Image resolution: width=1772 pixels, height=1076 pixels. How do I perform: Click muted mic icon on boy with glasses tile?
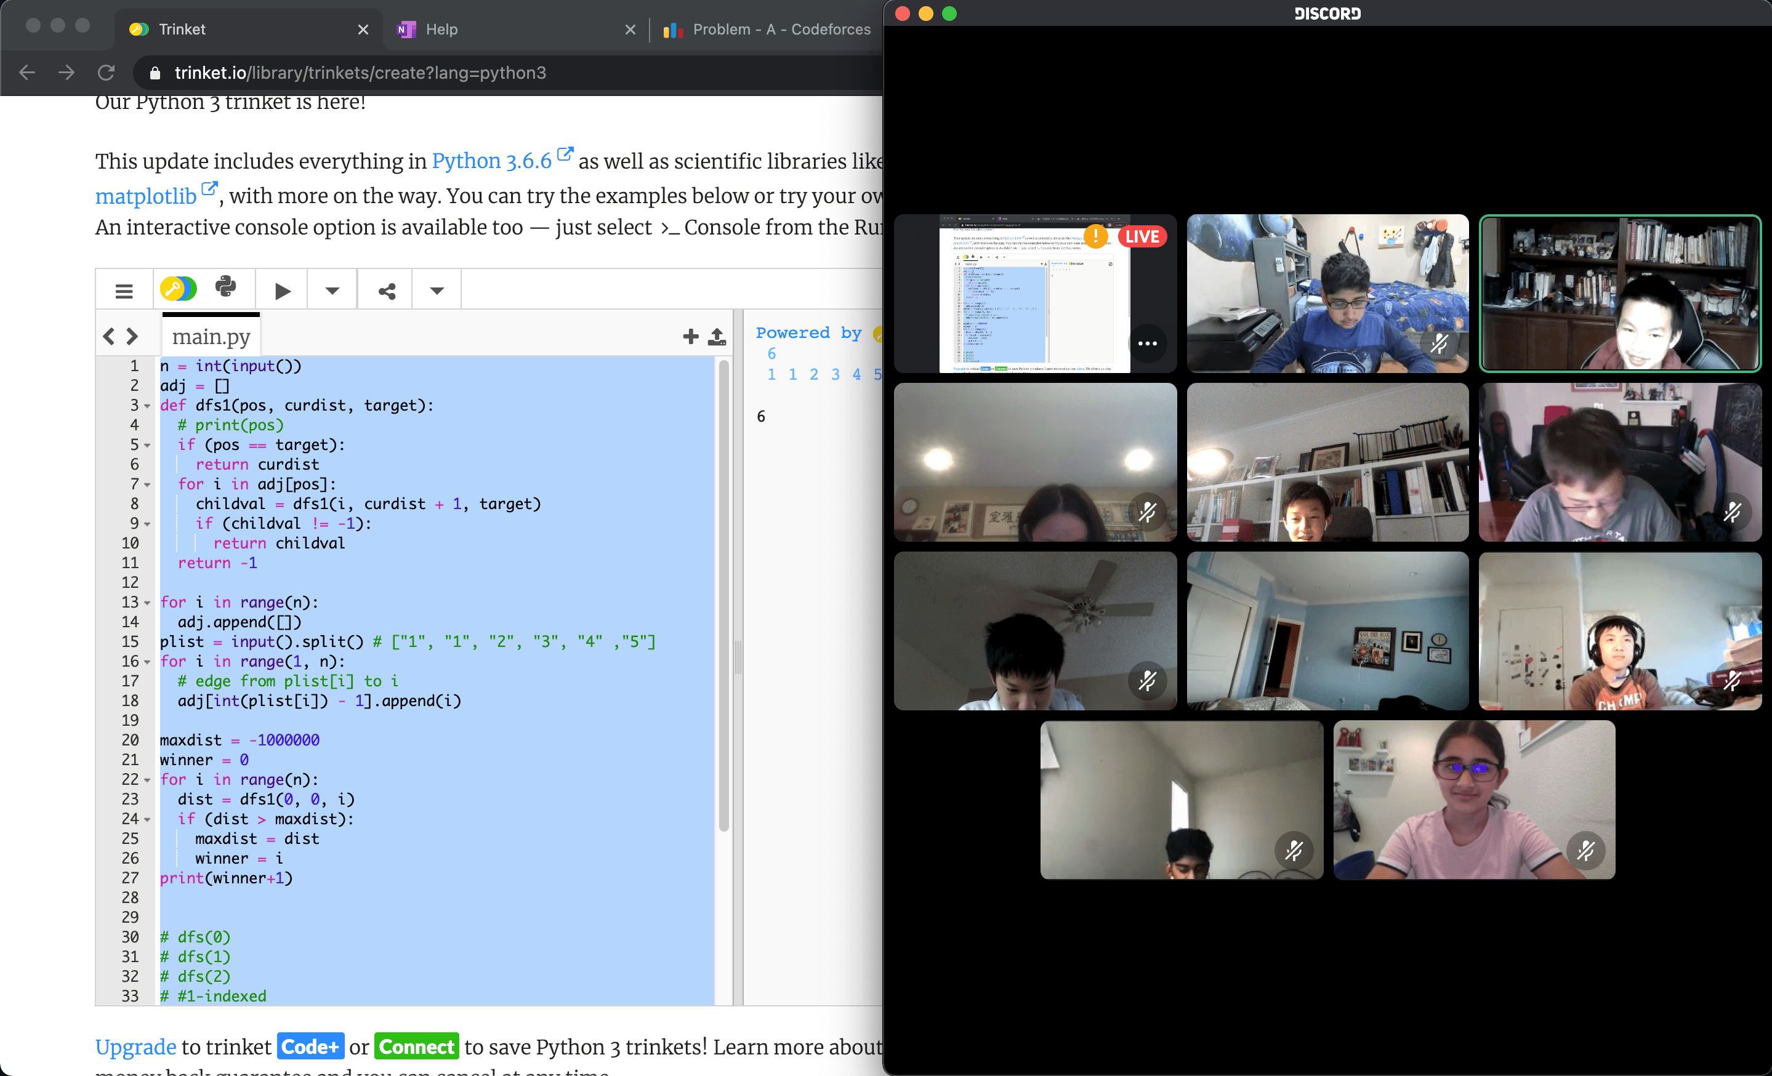tap(1439, 343)
